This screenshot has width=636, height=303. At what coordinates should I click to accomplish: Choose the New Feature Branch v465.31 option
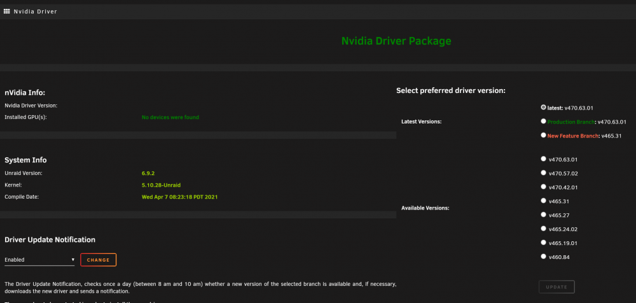543,135
